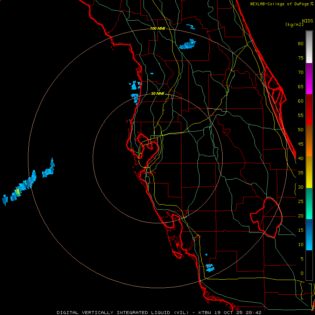
Task: Click the scale value 65
Action: tap(301, 87)
